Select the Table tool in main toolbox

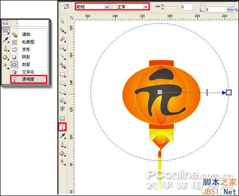pos(62,118)
